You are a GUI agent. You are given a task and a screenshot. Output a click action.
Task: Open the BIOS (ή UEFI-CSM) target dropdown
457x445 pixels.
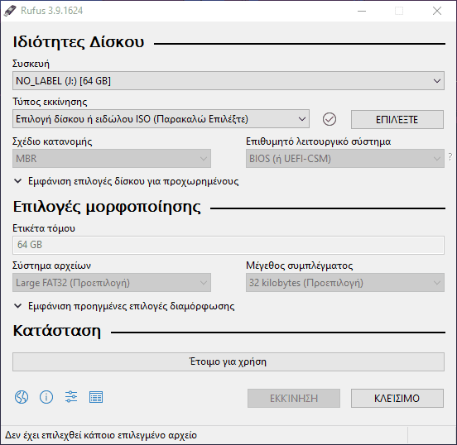[345, 159]
